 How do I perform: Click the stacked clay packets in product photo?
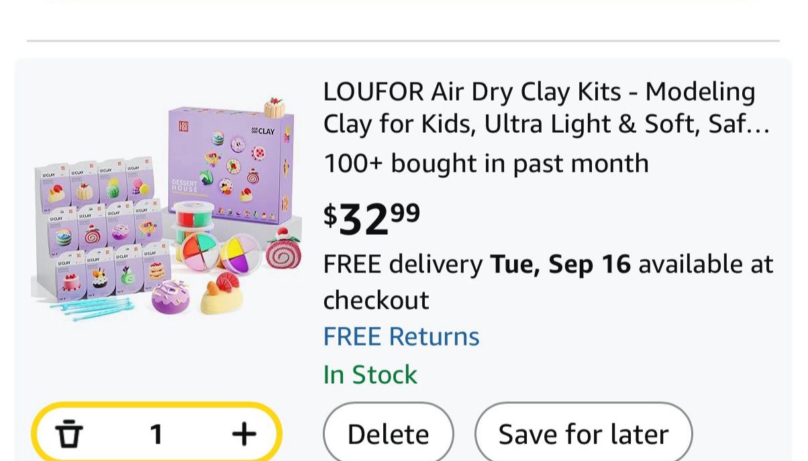point(101,228)
